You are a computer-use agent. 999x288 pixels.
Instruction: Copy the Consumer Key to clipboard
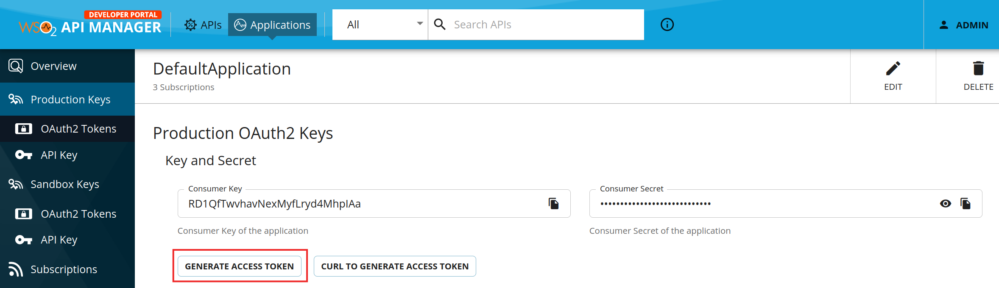pos(553,204)
